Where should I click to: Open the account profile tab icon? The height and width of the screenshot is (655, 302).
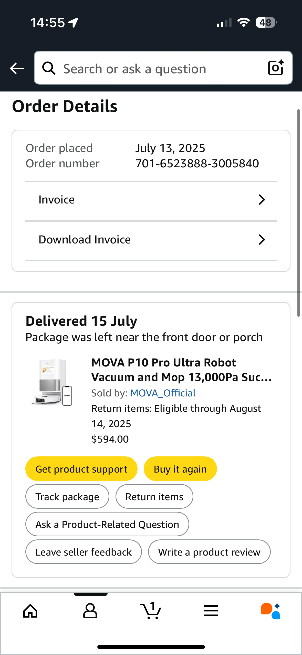coord(90,611)
